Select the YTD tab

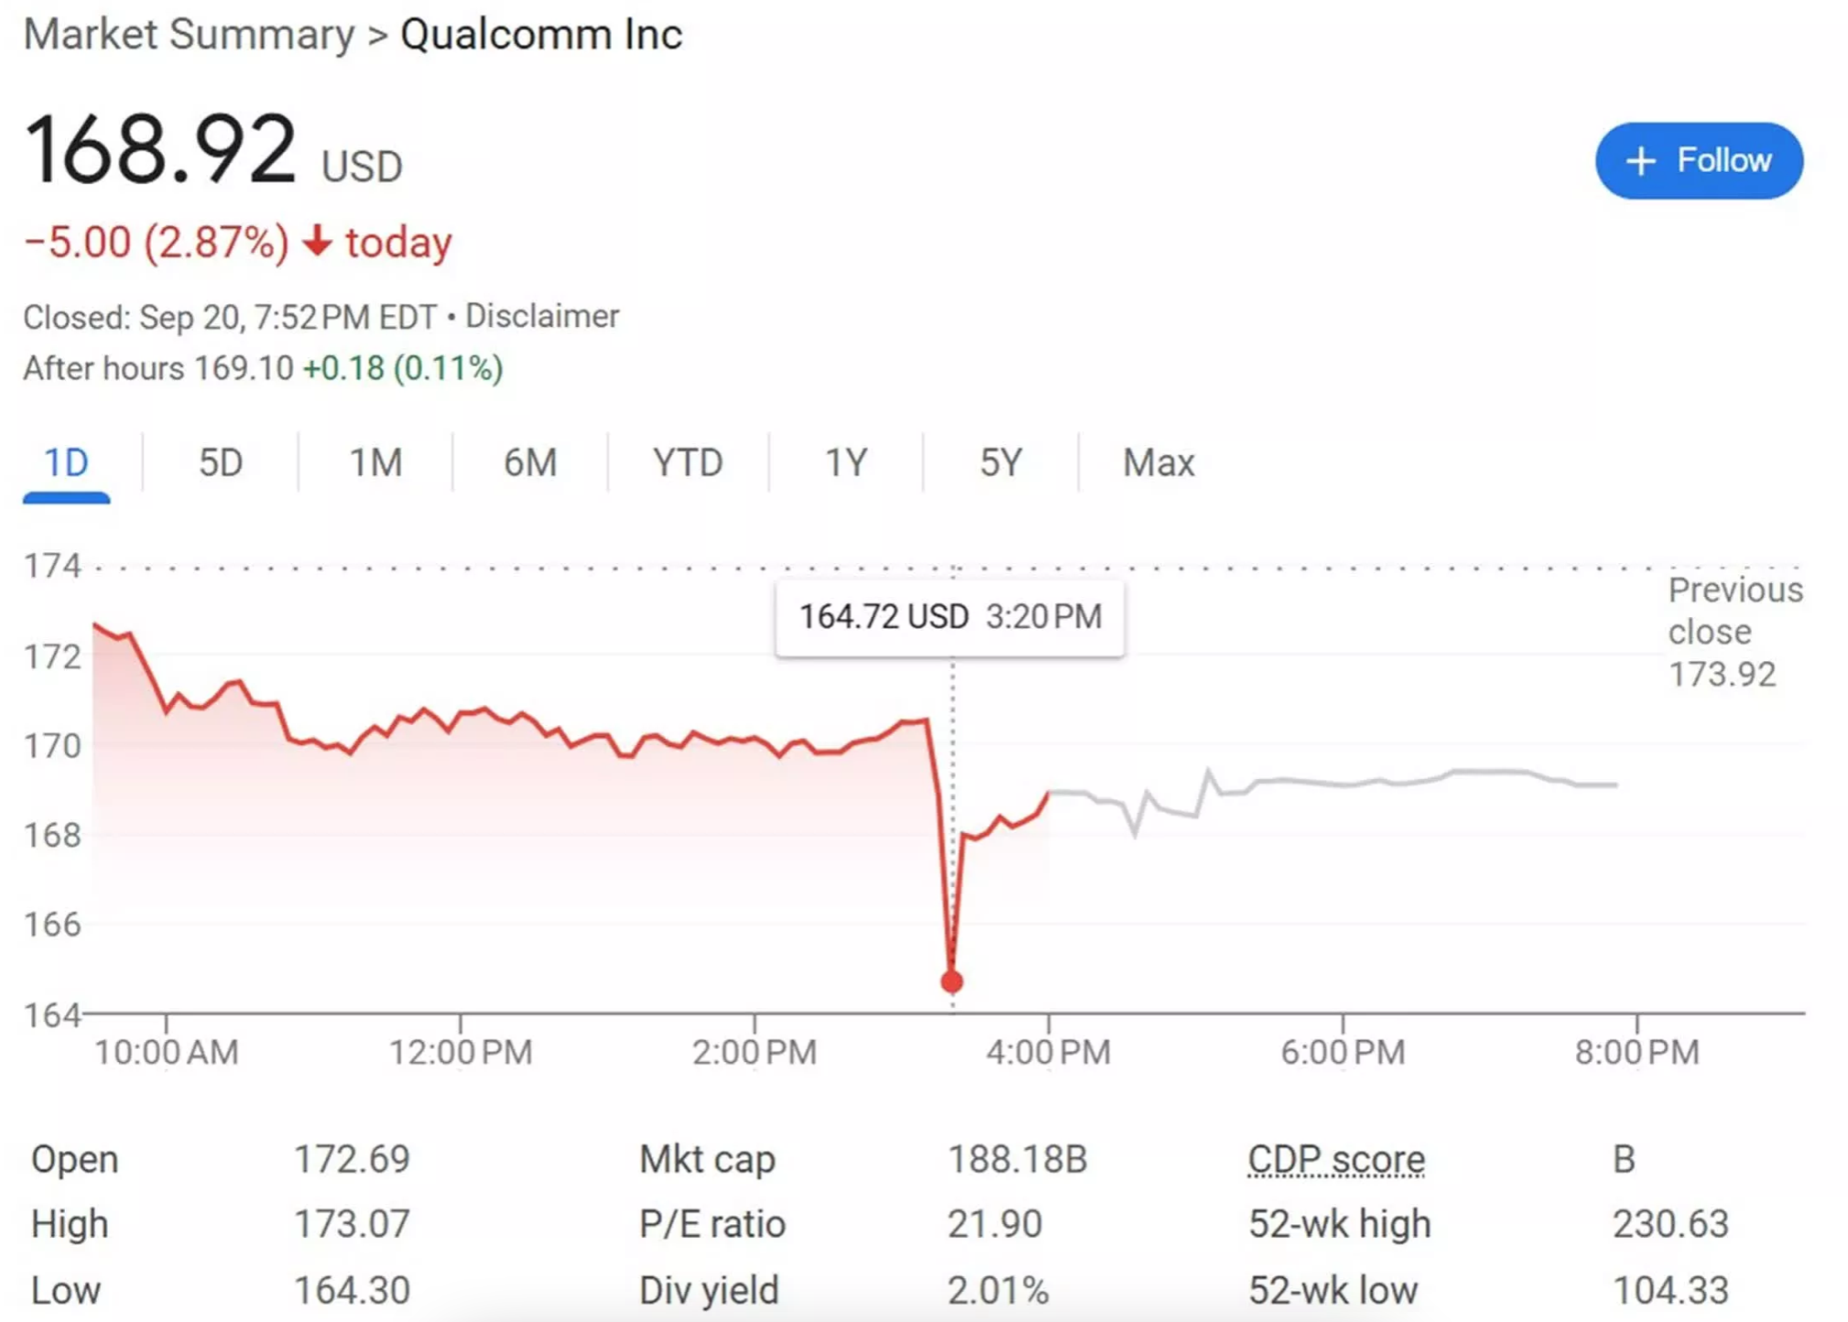point(687,463)
